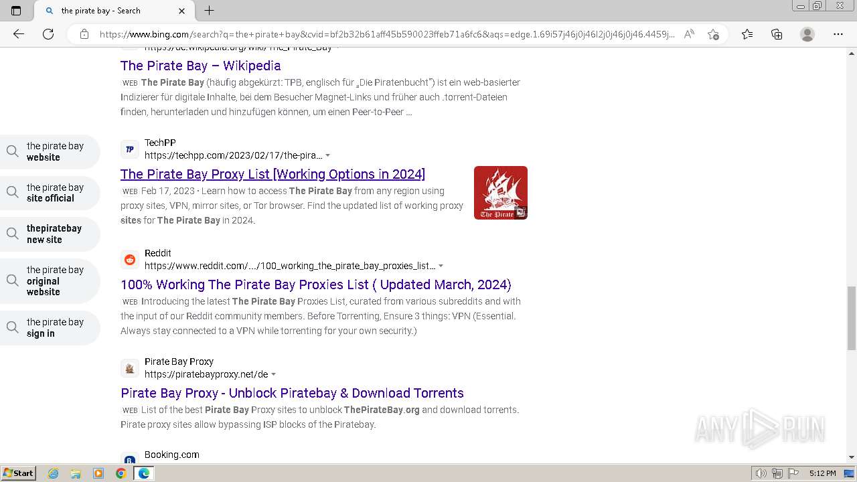Viewport: 857px width, 482px height.
Task: Open the tab actions menu icon
Action: (x=16, y=11)
